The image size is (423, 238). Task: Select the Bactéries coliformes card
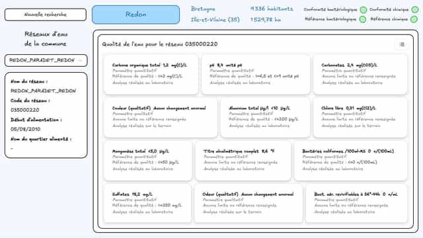(350, 161)
